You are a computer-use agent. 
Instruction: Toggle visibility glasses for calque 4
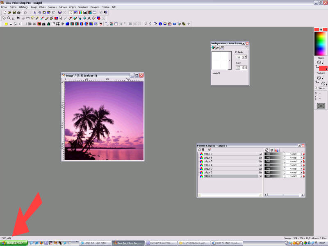pyautogui.click(x=260, y=165)
